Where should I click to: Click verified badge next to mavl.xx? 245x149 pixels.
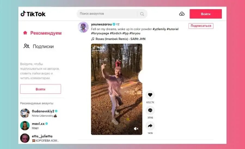47,124
